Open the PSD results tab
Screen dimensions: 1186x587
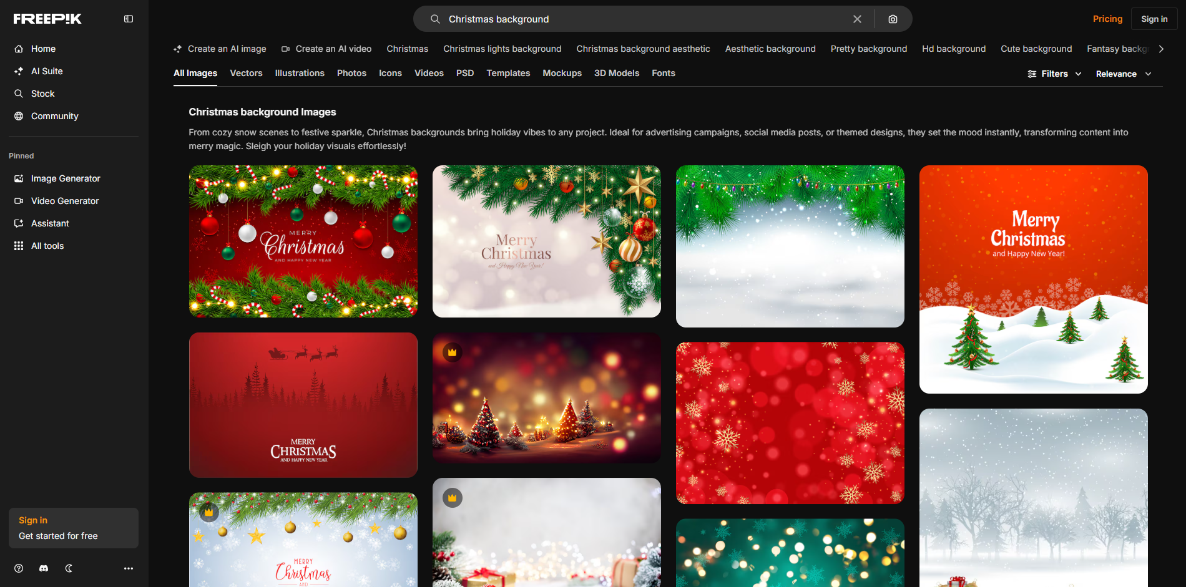pyautogui.click(x=464, y=73)
